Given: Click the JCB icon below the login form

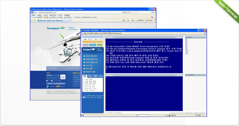Looking at the screenshot, I should (58, 86).
